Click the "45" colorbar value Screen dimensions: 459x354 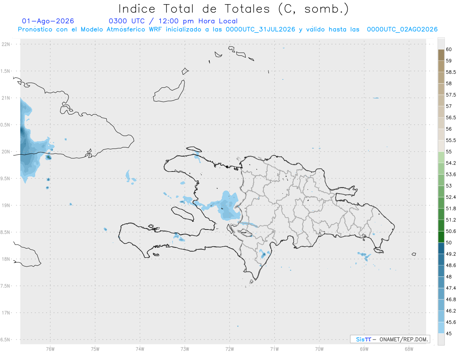click(449, 333)
